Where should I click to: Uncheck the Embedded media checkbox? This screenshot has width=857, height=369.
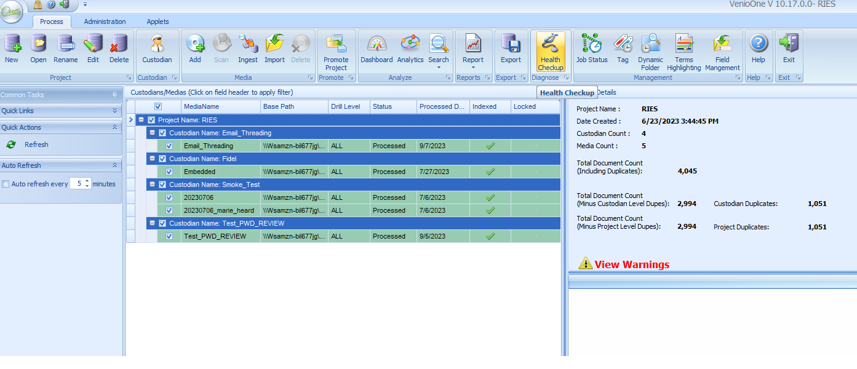(x=169, y=172)
